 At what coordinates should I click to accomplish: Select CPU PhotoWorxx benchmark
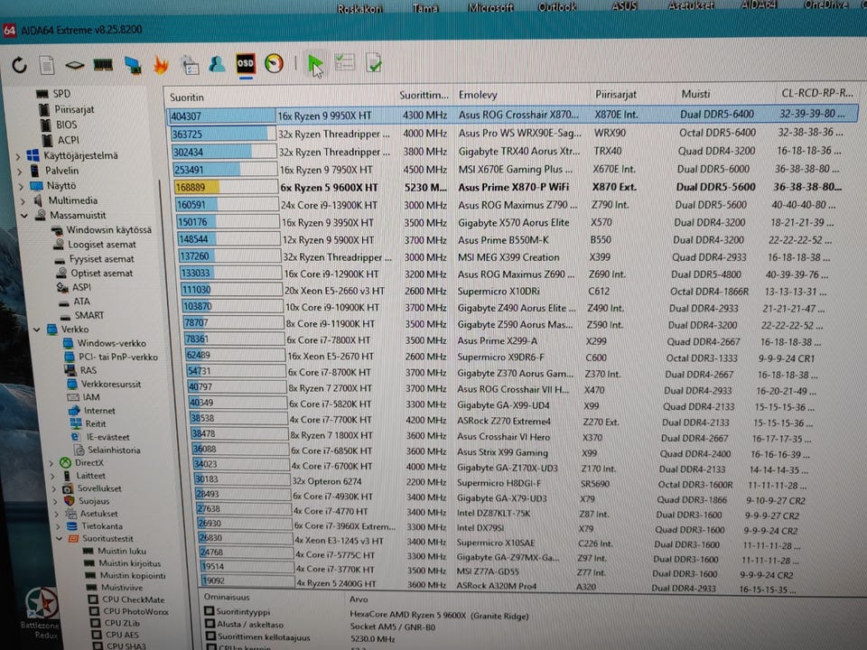coord(135,612)
